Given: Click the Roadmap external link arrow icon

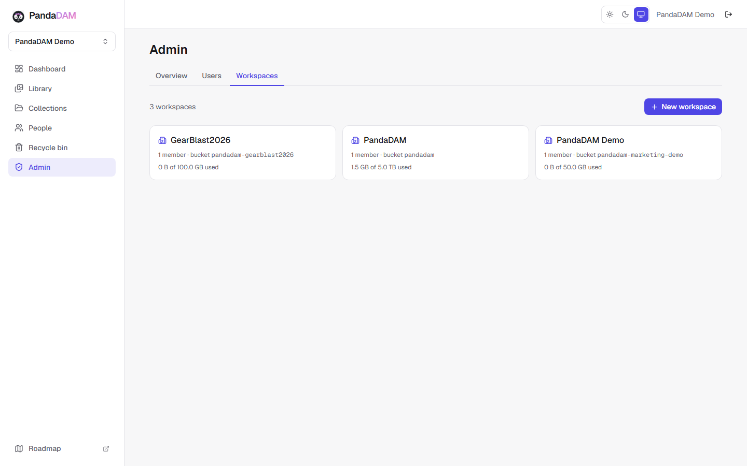Looking at the screenshot, I should click(x=106, y=448).
